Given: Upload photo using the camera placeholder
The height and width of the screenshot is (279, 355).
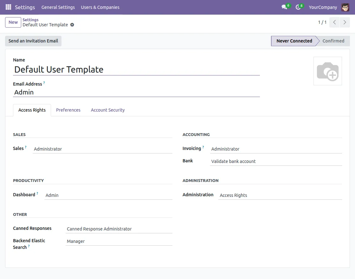Looking at the screenshot, I should (x=327, y=71).
